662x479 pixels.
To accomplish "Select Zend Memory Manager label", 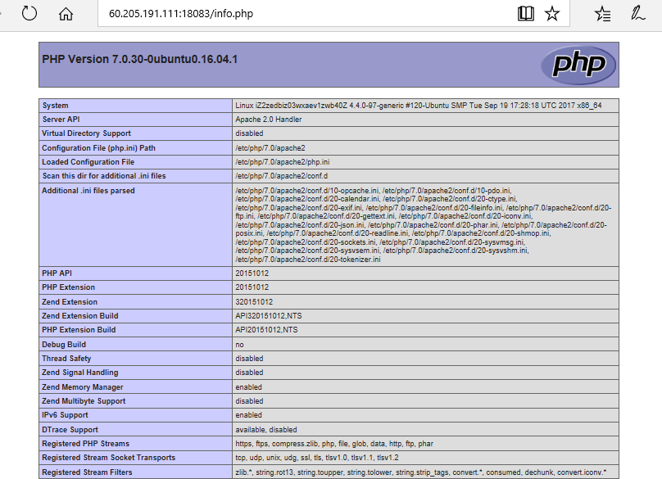I will point(82,387).
